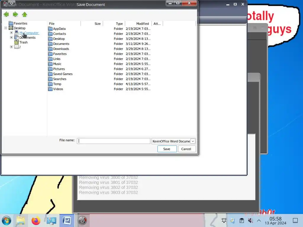Close the KevinOffice Word window behind
This screenshot has height=227, width=303.
click(243, 4)
